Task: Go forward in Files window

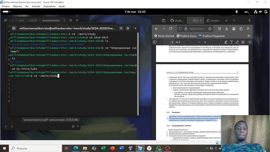Action: [x=12, y=127]
